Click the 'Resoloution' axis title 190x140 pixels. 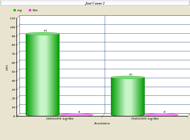102,123
